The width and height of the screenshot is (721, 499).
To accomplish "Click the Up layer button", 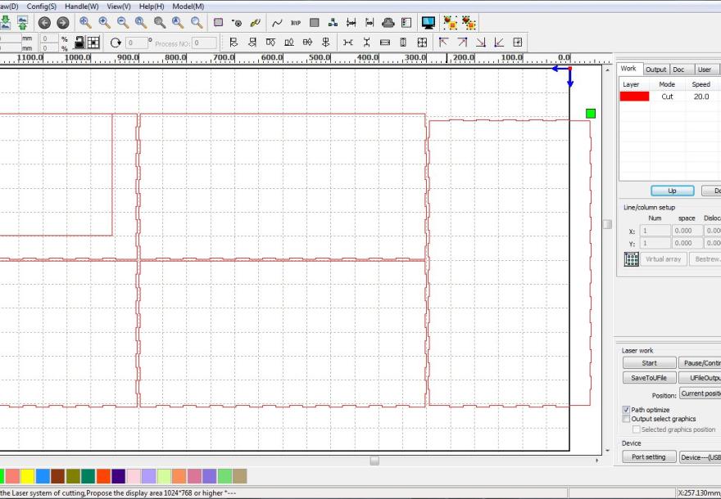I will [673, 191].
